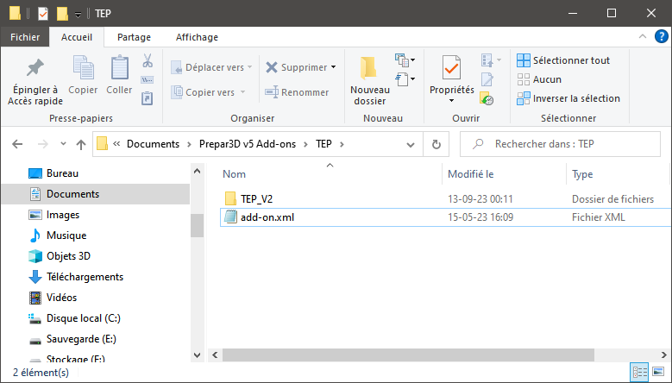
Task: Select the add-on.xml file name
Action: tap(267, 217)
